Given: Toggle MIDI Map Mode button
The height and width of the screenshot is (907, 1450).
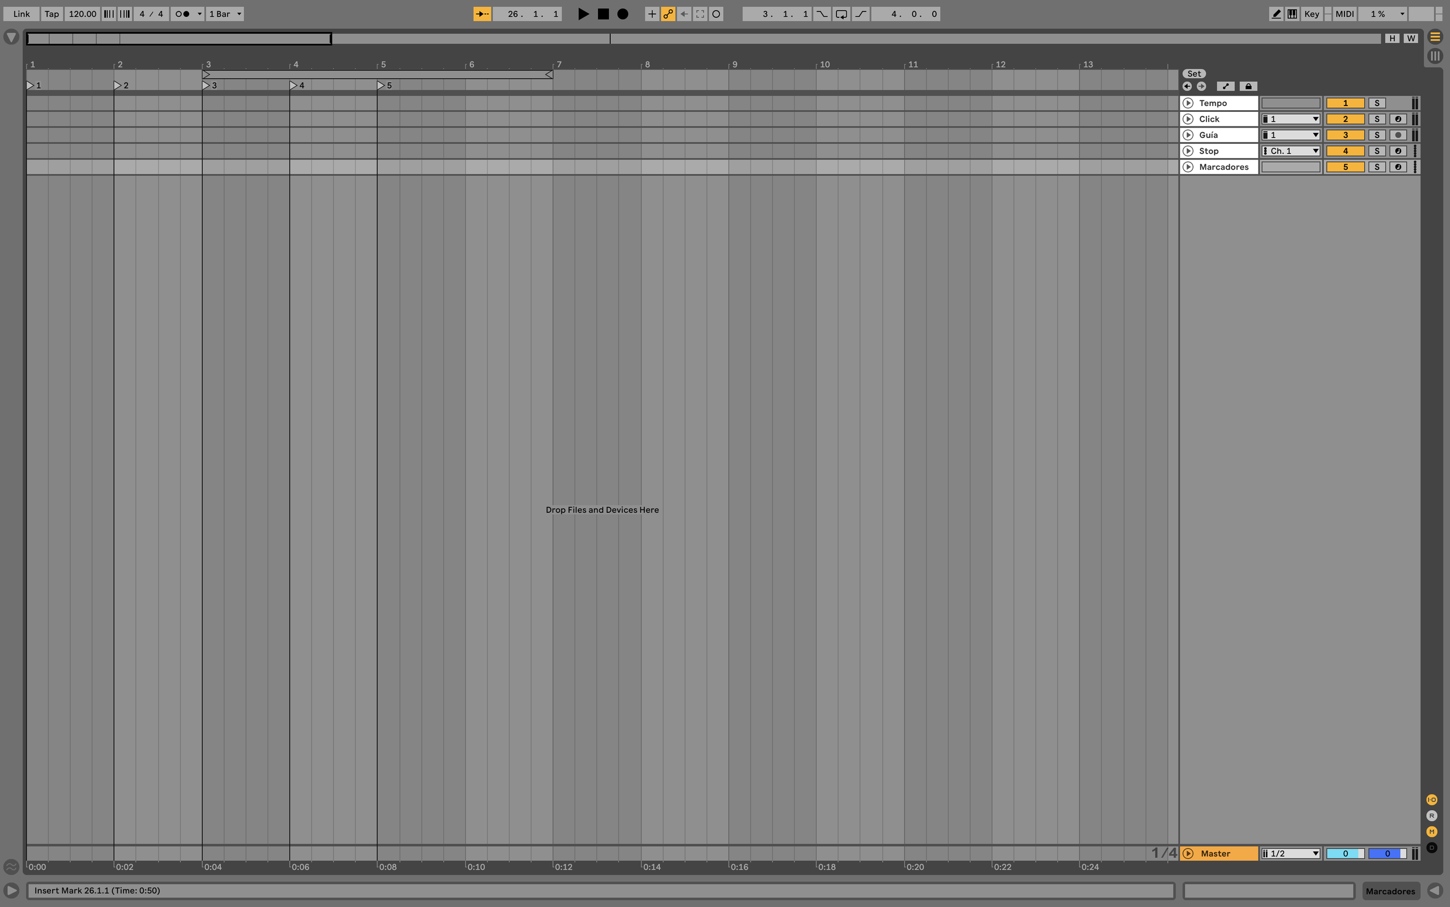Looking at the screenshot, I should 1344,14.
